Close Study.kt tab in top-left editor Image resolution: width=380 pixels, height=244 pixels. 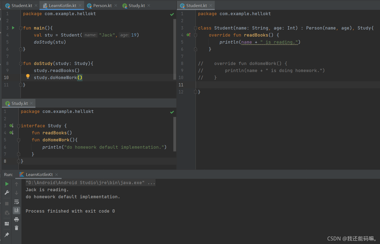pyautogui.click(x=149, y=5)
